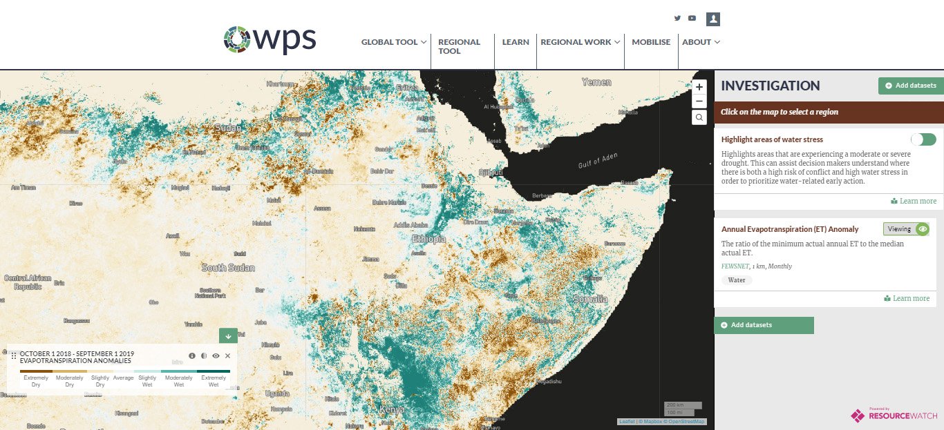Open the GLOBAL TOOL dropdown
The height and width of the screenshot is (430, 944).
393,42
